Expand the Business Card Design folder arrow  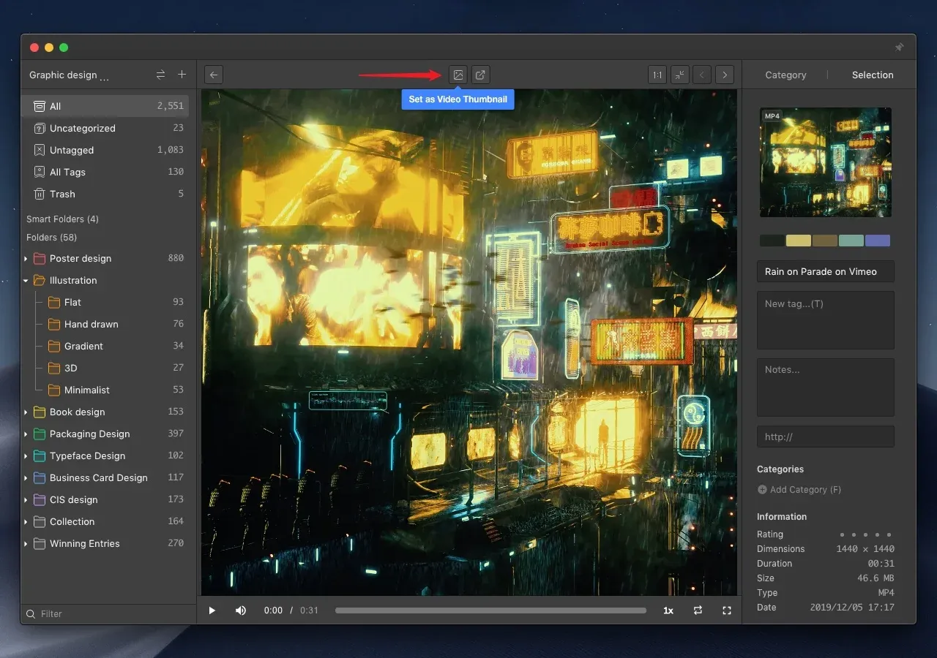tap(26, 478)
